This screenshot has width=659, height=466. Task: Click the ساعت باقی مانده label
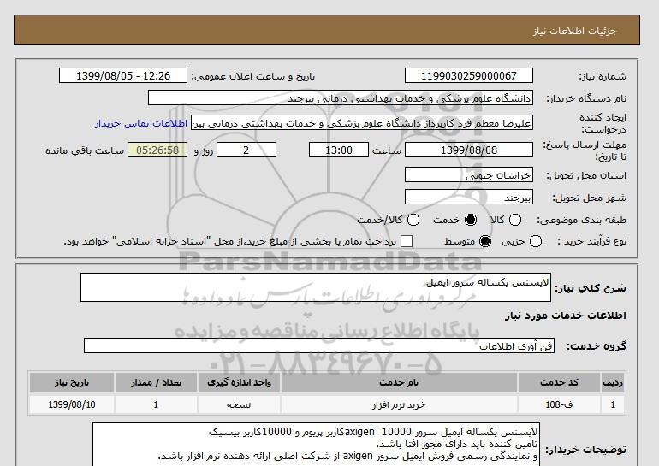pos(85,150)
